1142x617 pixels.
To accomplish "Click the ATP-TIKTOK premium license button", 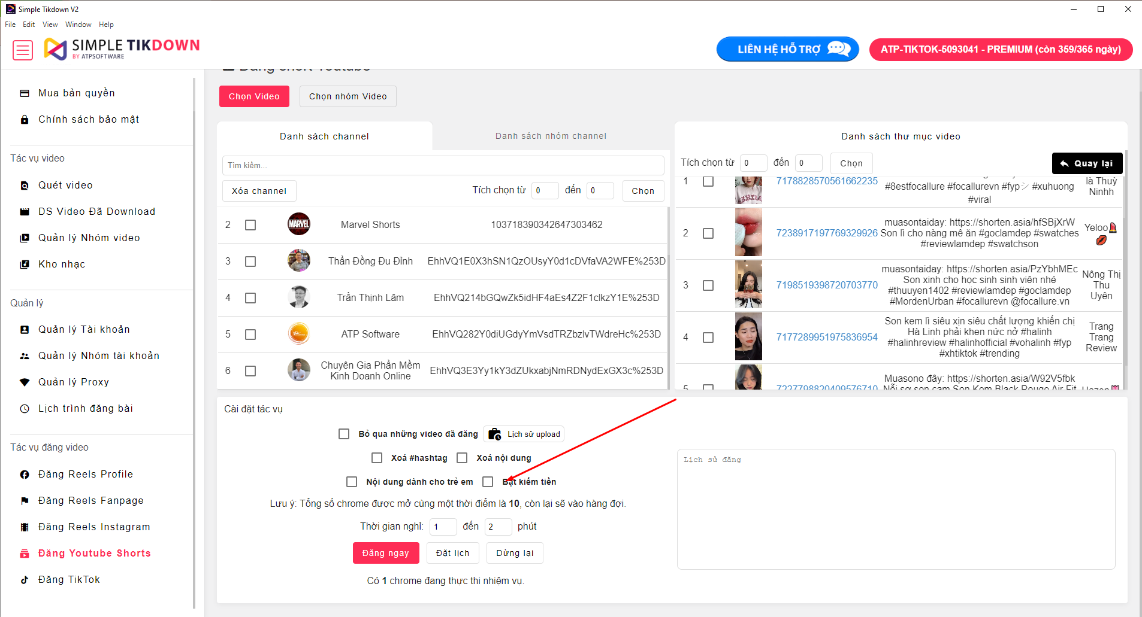I will tap(1001, 49).
